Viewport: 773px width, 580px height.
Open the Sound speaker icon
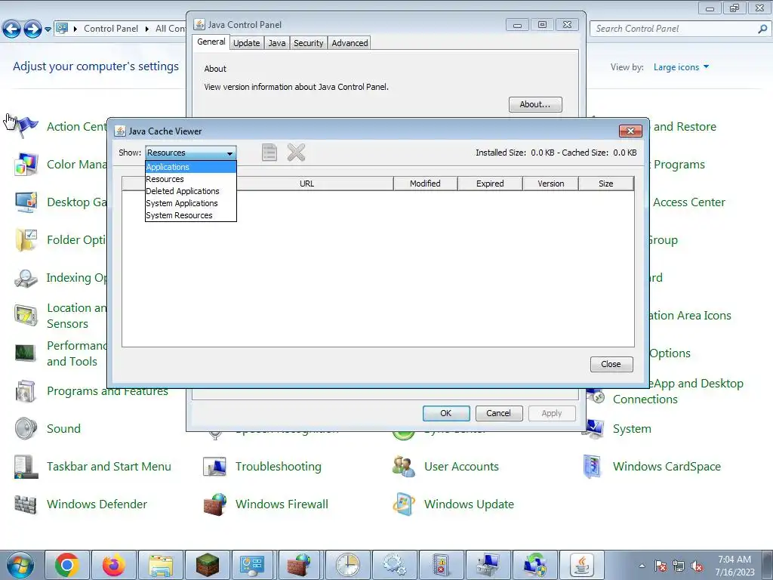point(26,429)
